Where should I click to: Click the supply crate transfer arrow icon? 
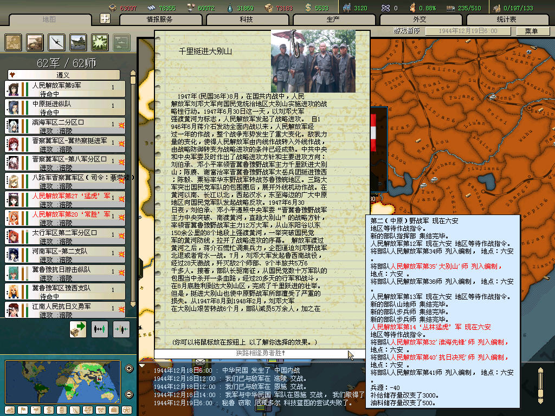pyautogui.click(x=78, y=330)
